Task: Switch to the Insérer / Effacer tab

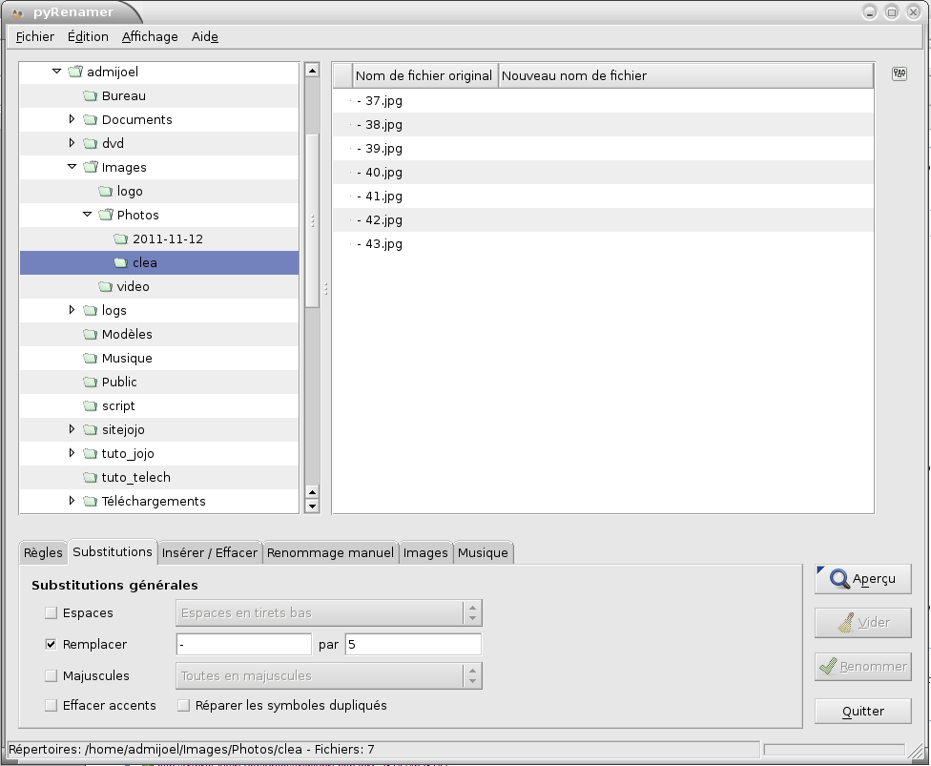Action: pos(210,552)
